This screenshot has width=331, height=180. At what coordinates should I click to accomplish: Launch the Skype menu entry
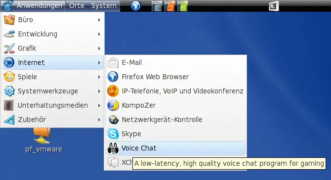(176, 134)
